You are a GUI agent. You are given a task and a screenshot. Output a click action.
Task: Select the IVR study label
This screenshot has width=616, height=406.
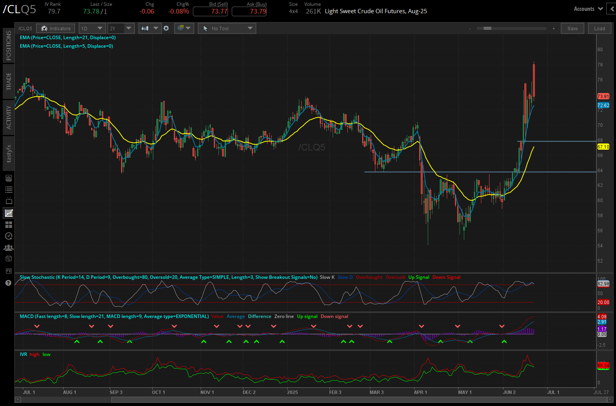[23, 354]
